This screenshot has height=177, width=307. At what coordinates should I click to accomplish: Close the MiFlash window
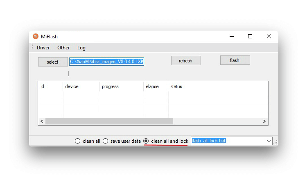[269, 36]
